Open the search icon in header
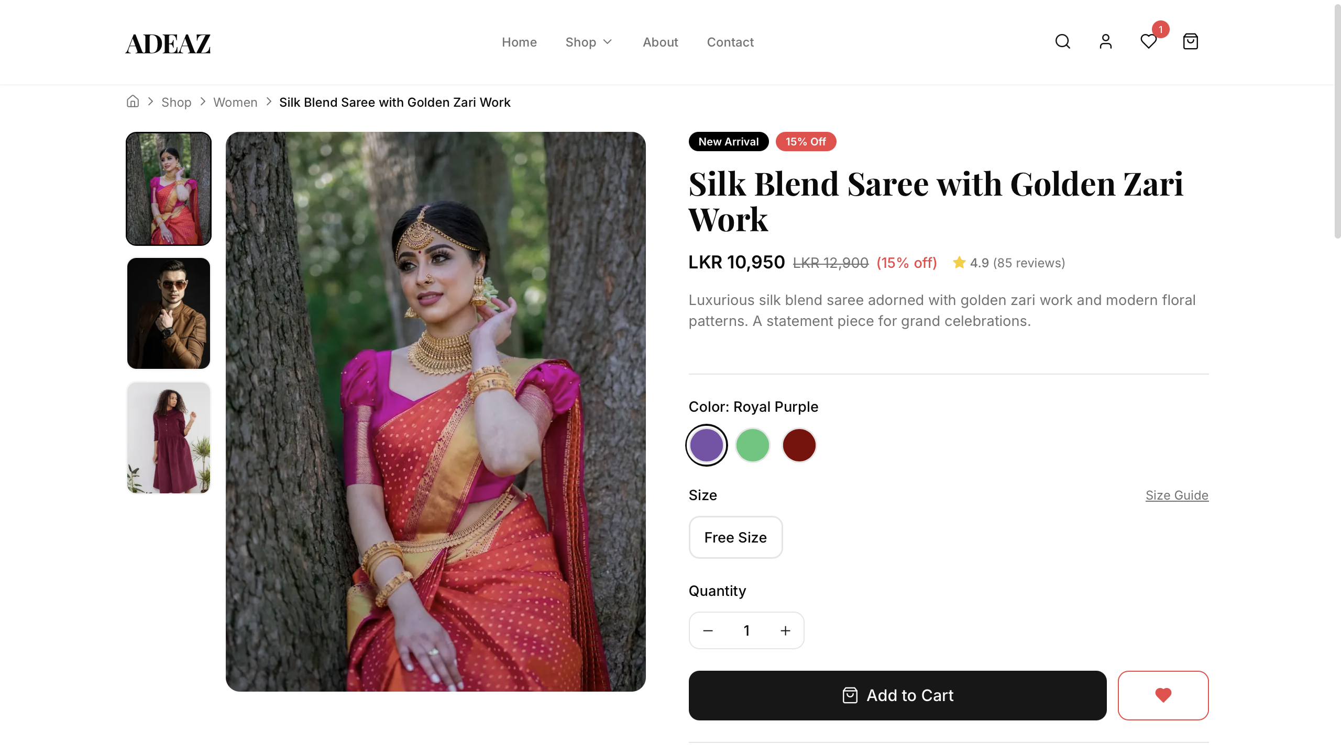 click(x=1062, y=42)
